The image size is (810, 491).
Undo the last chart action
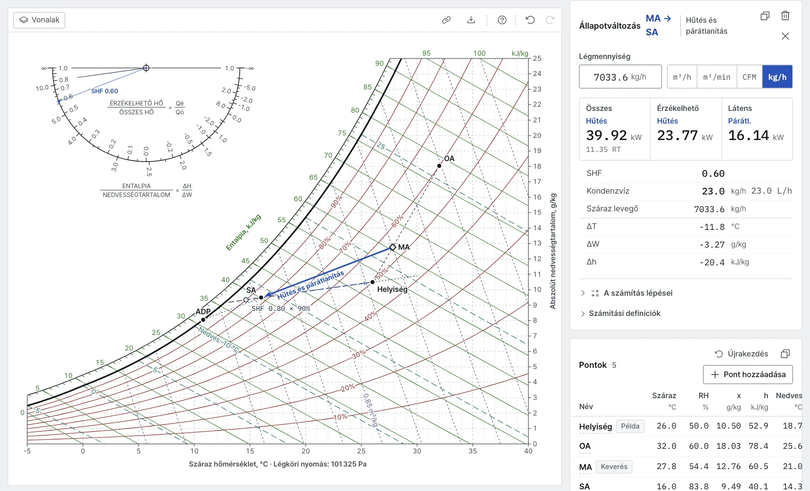click(x=530, y=20)
